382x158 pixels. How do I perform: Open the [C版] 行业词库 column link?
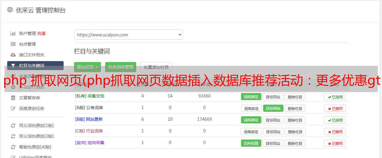(x=89, y=131)
